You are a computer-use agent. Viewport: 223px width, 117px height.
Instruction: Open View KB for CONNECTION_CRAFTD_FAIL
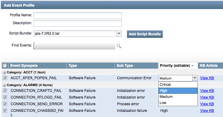tap(207, 91)
